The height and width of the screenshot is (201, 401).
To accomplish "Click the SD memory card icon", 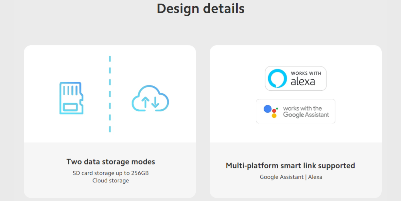I will tap(71, 98).
